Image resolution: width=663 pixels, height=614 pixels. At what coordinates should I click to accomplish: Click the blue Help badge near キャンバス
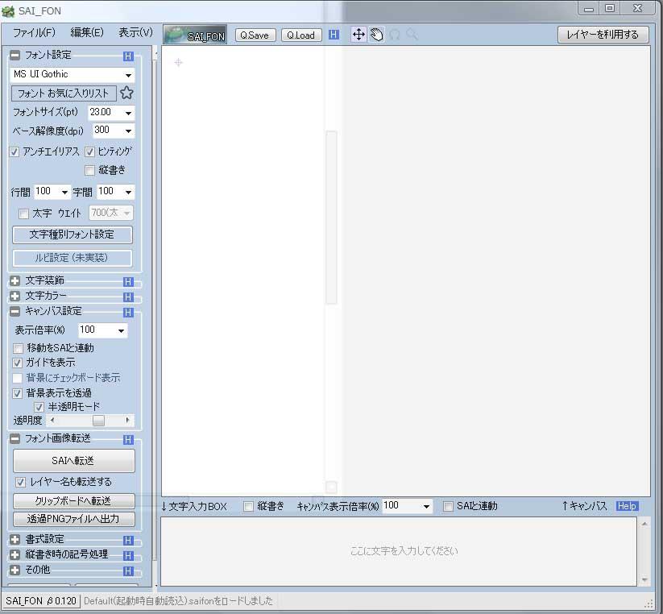(x=627, y=506)
